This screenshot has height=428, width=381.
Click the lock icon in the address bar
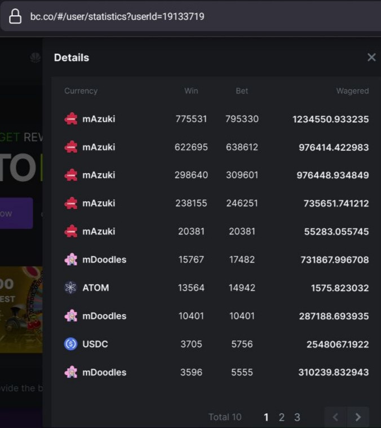click(15, 16)
